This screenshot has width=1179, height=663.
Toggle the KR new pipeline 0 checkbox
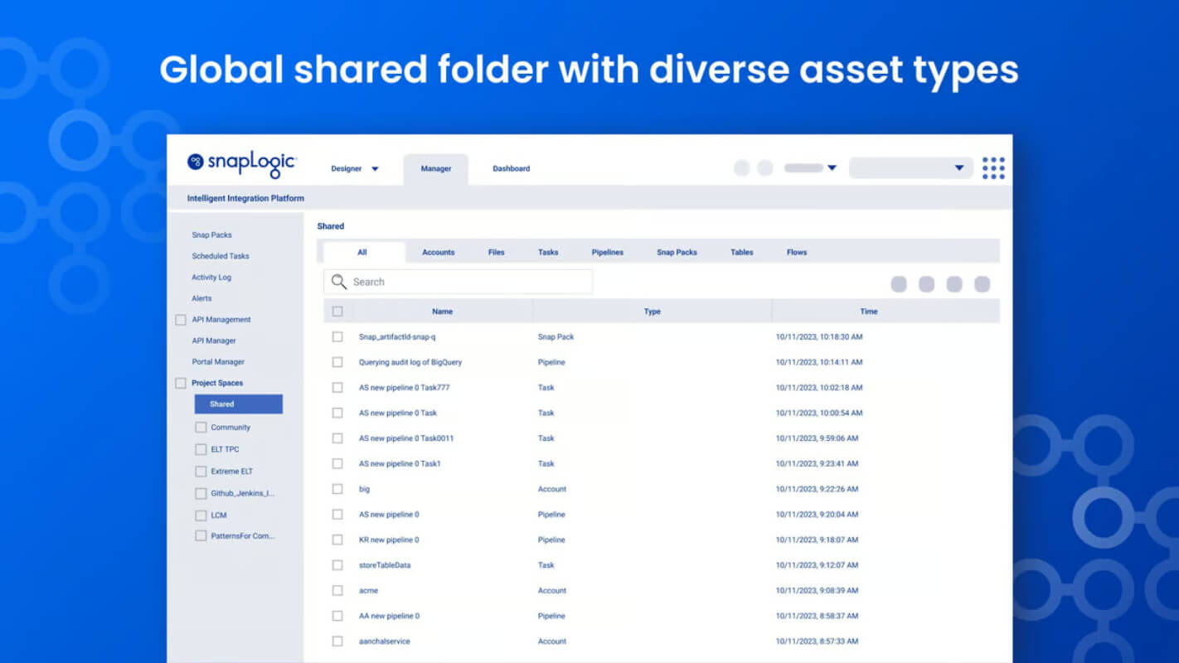tap(337, 540)
